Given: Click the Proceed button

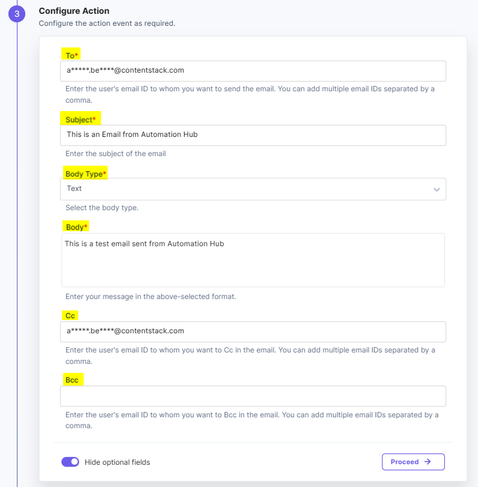Looking at the screenshot, I should pos(413,462).
